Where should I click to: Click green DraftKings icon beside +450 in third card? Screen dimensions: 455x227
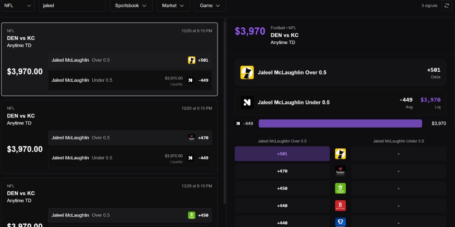point(192,215)
